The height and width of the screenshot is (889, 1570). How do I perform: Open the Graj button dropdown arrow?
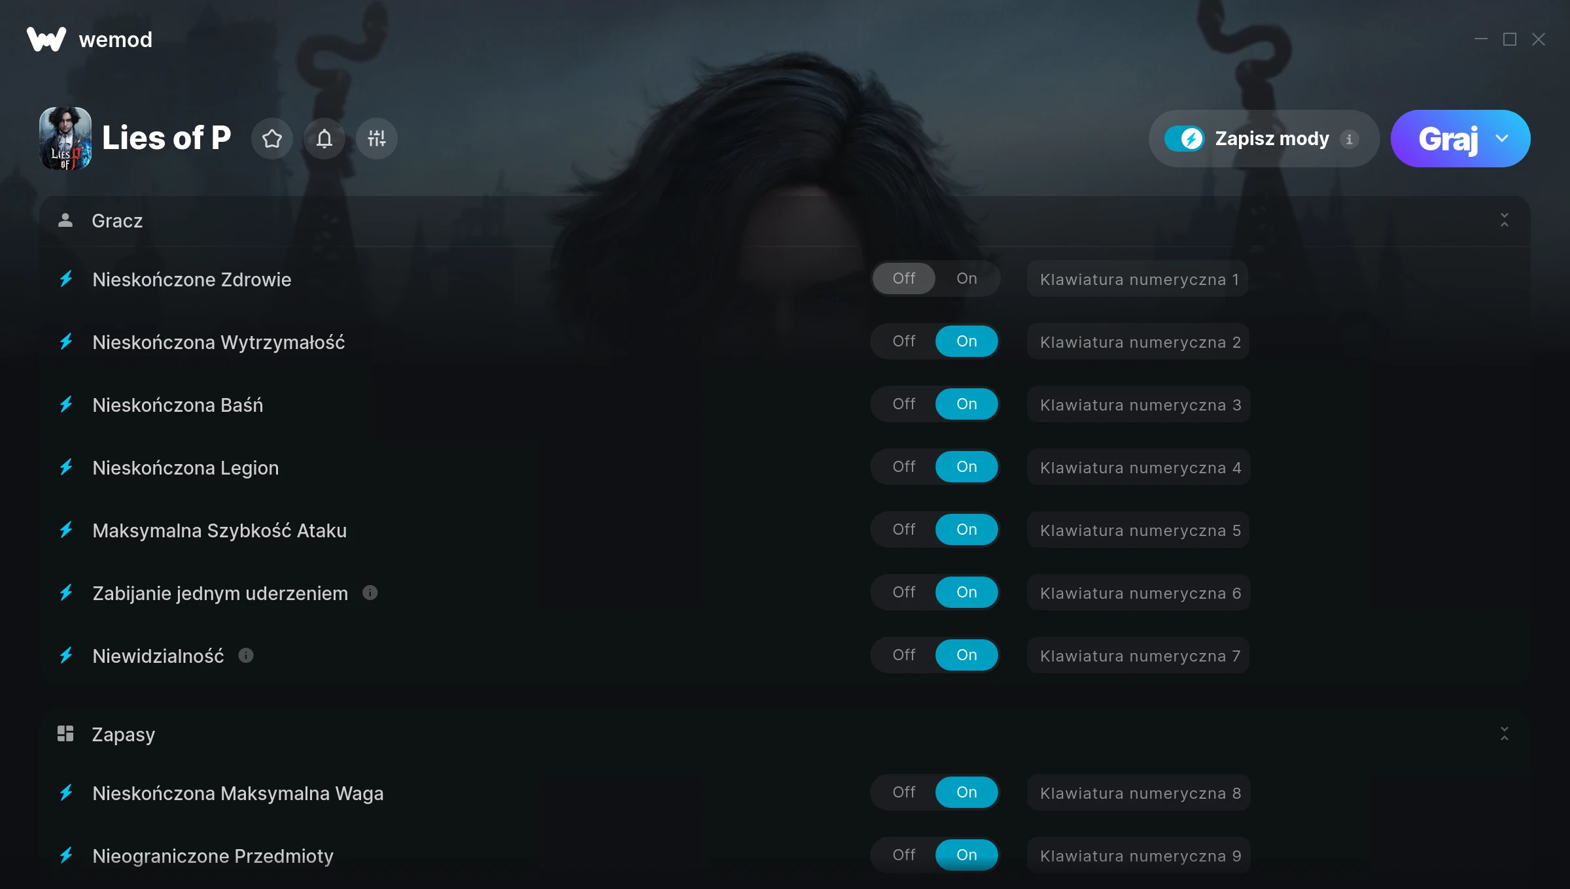click(x=1502, y=139)
